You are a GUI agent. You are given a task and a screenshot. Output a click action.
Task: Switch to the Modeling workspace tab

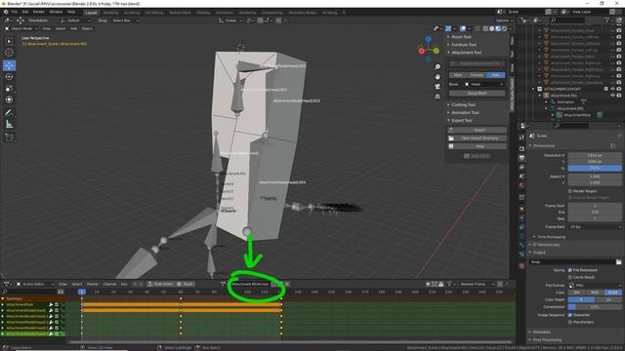(x=110, y=13)
